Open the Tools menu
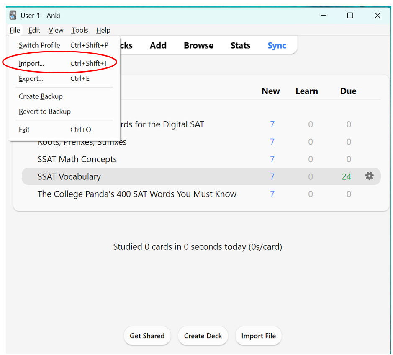Screen dimensions: 393x355 80,30
